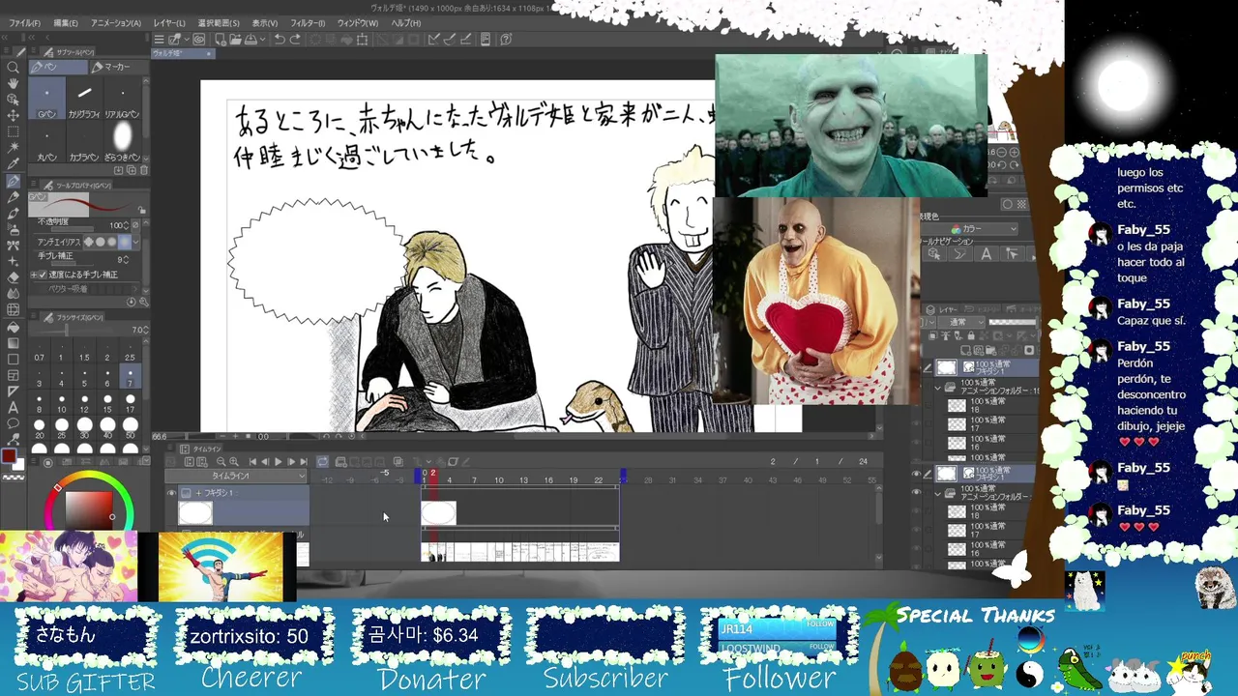Select the Move Layer tool
The height and width of the screenshot is (696, 1238).
click(13, 116)
